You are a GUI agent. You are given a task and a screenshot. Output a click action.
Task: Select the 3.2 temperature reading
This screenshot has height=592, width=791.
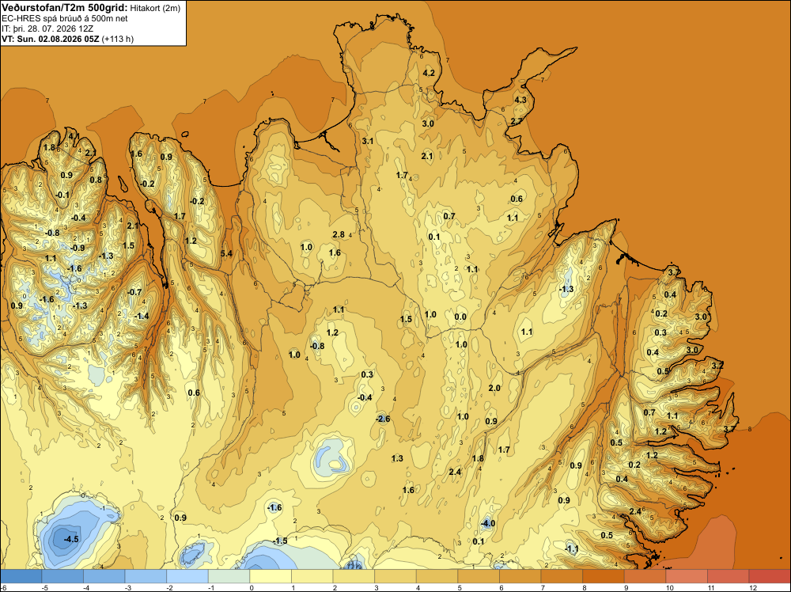(717, 366)
